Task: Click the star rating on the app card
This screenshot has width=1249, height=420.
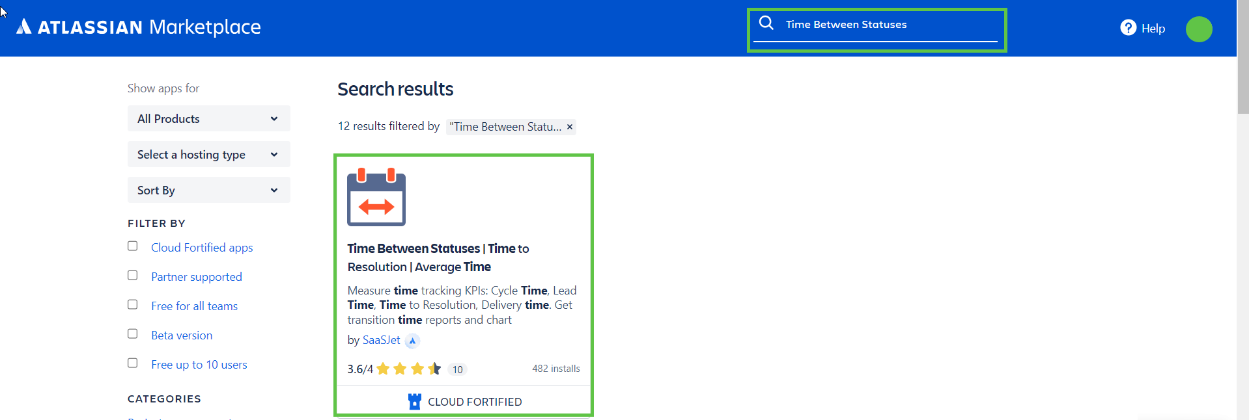Action: pos(409,369)
